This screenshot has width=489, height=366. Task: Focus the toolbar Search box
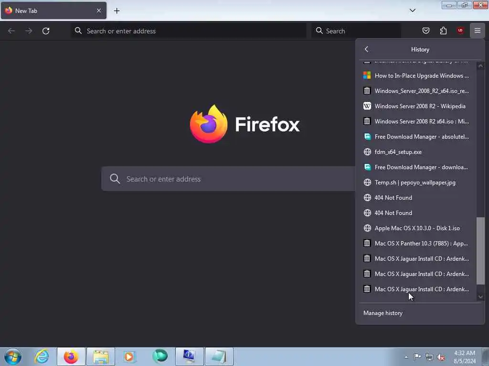pyautogui.click(x=356, y=31)
